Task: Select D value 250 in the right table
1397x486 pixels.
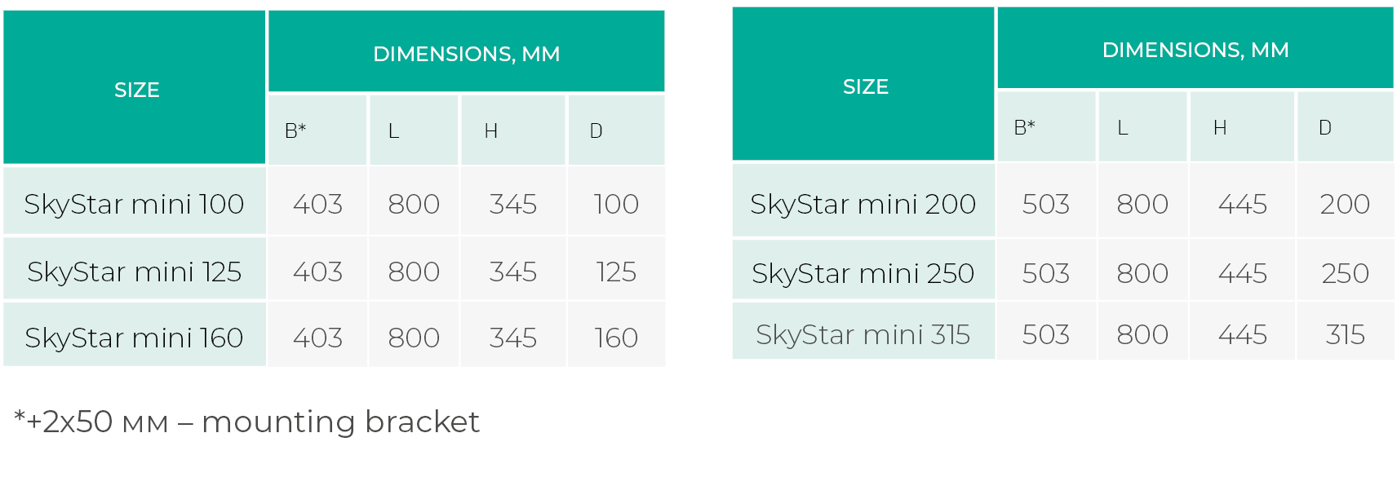Action: [x=1345, y=273]
